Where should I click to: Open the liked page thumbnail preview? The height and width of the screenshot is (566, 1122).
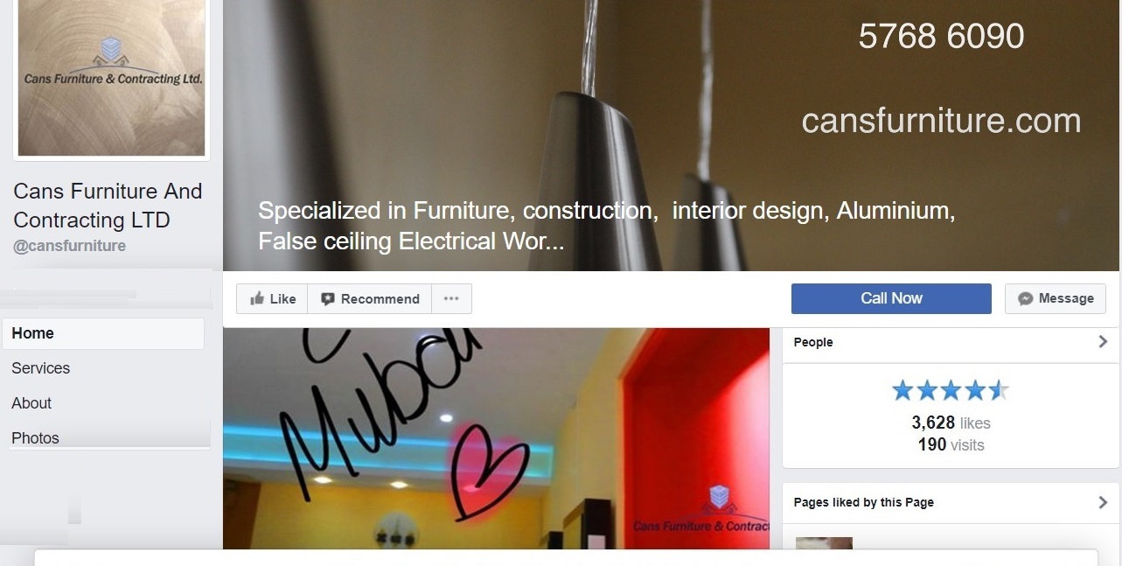(824, 543)
